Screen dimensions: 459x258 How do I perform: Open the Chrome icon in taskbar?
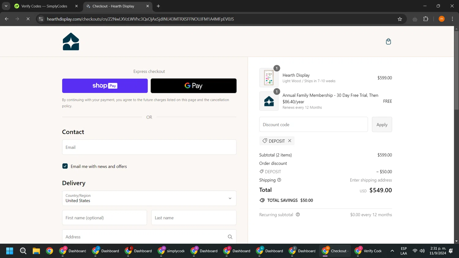tap(49, 251)
